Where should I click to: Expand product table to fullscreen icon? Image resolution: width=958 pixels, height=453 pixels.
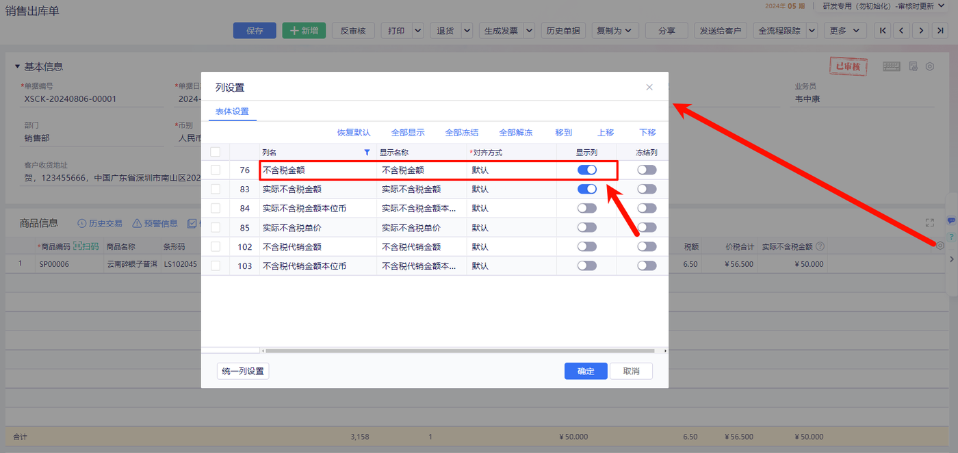(929, 223)
